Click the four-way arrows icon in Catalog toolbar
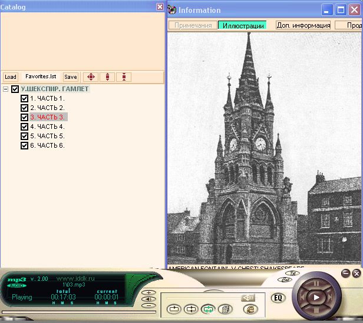 pyautogui.click(x=90, y=77)
